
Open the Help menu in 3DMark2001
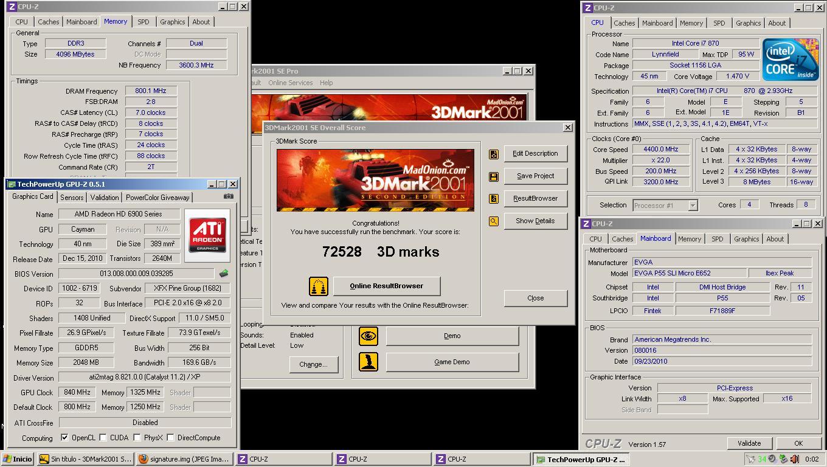point(327,83)
